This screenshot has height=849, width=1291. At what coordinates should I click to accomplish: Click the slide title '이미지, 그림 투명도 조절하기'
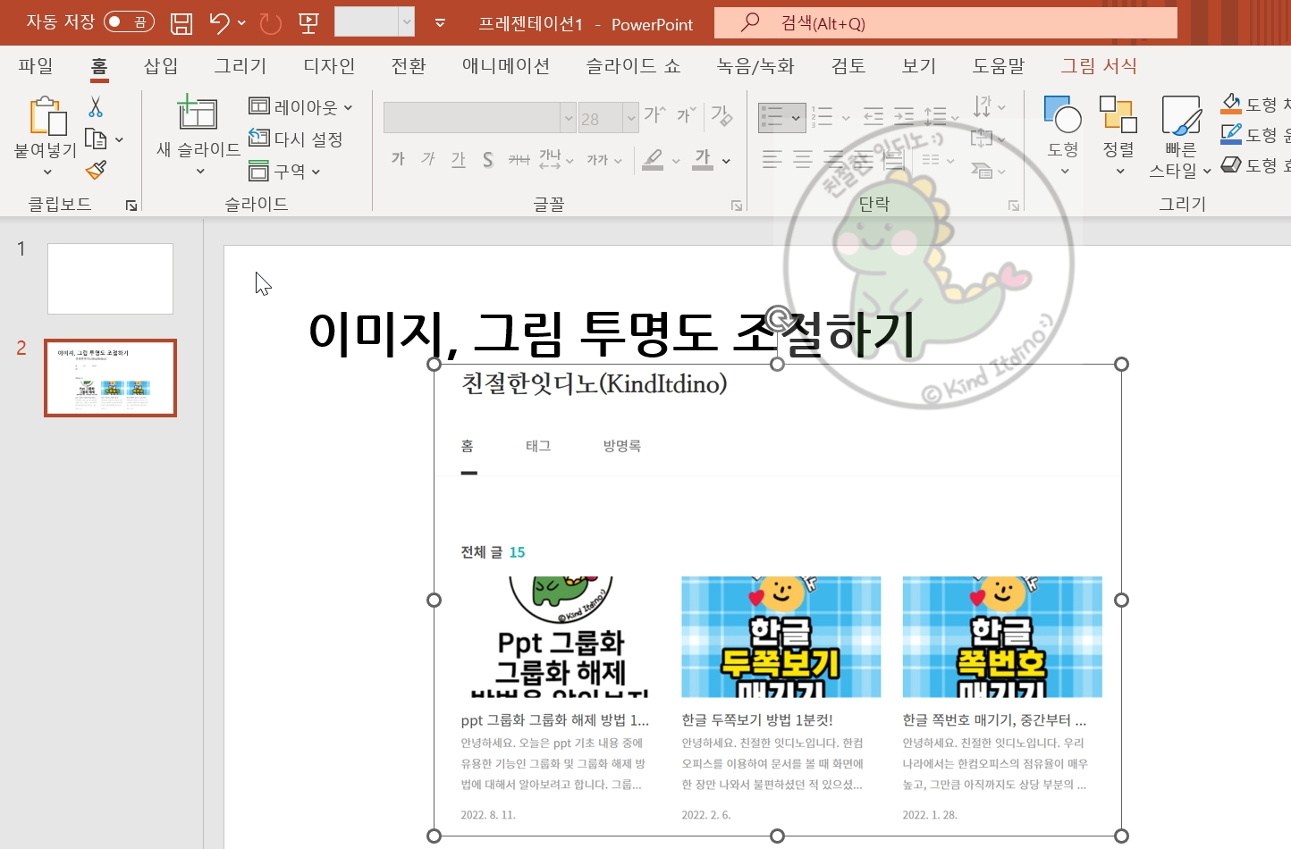(x=612, y=333)
